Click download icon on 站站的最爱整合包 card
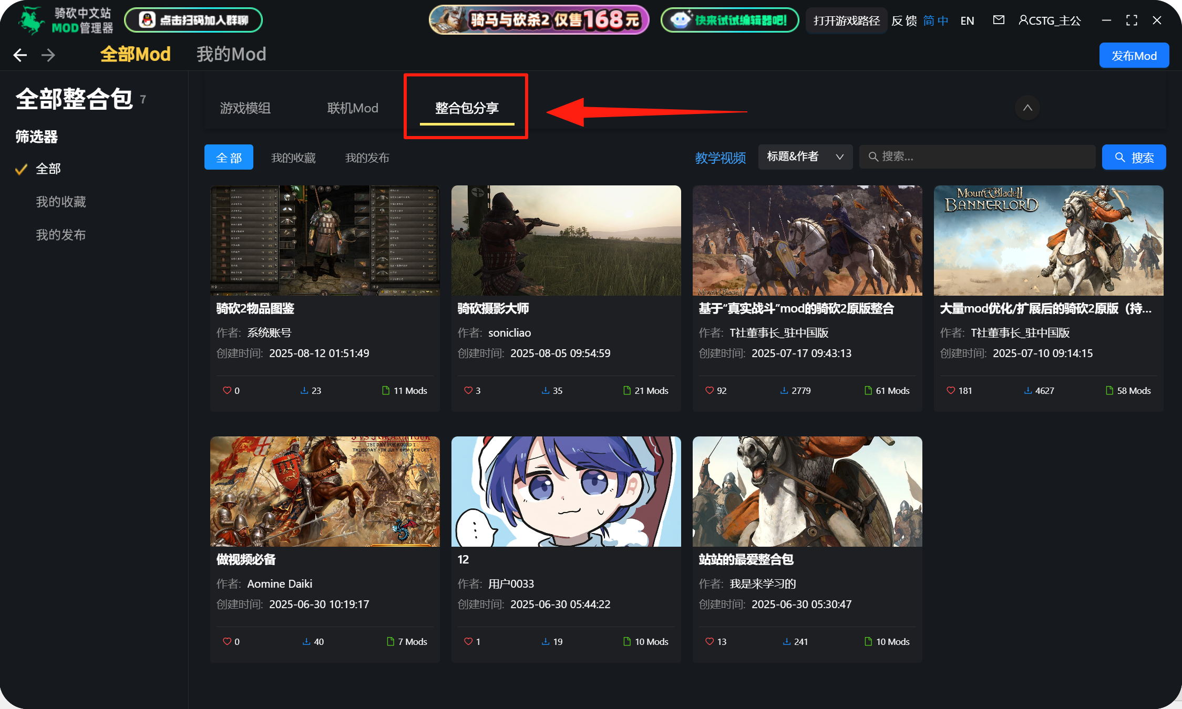This screenshot has height=709, width=1182. 787,641
